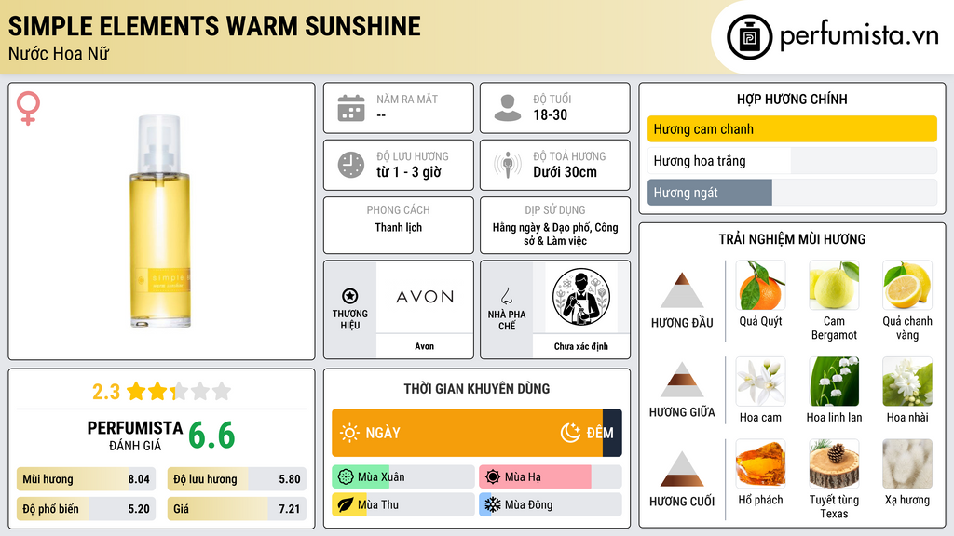Click the pink female gender symbol
This screenshot has width=954, height=536.
tap(28, 108)
